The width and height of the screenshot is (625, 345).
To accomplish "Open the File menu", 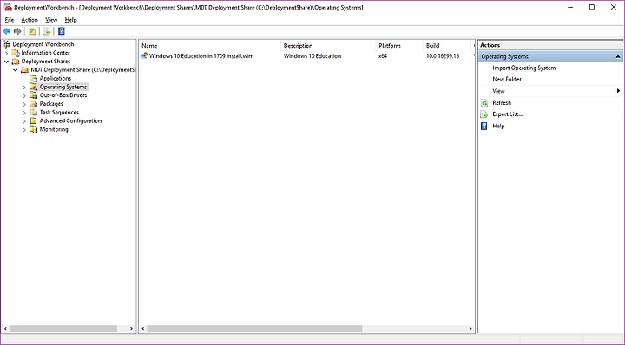I will coord(10,20).
